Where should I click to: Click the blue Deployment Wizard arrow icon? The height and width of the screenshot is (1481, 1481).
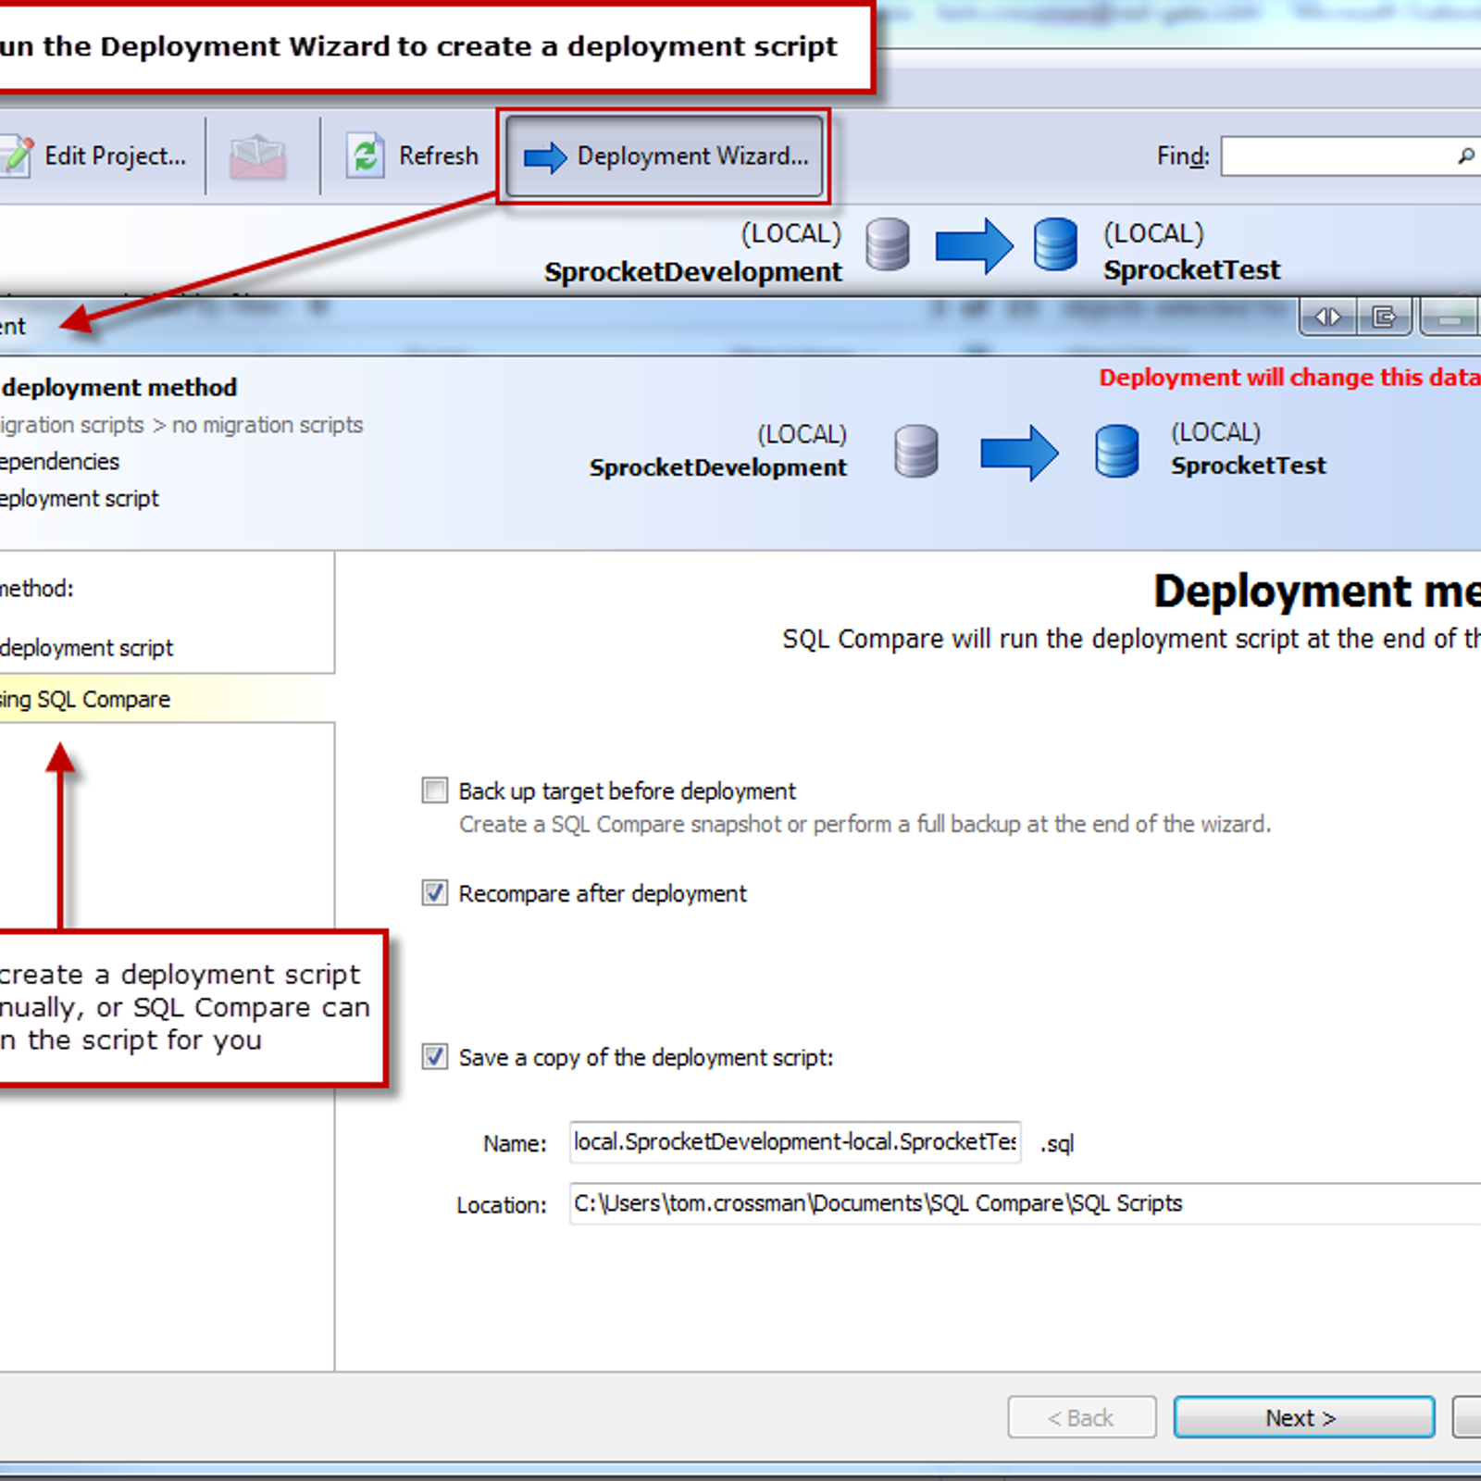pyautogui.click(x=545, y=157)
